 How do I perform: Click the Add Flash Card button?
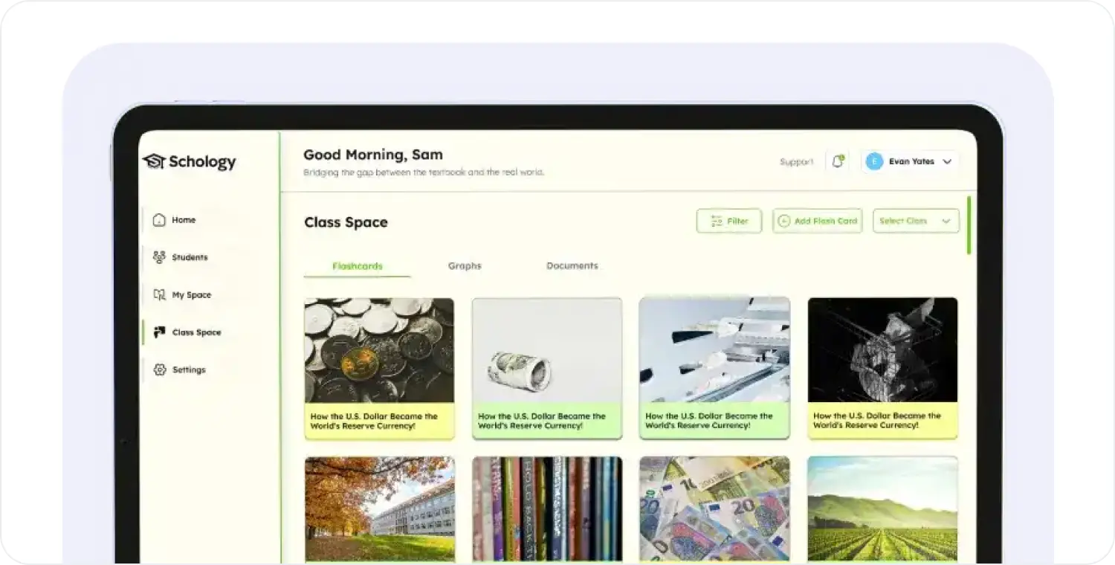point(818,221)
